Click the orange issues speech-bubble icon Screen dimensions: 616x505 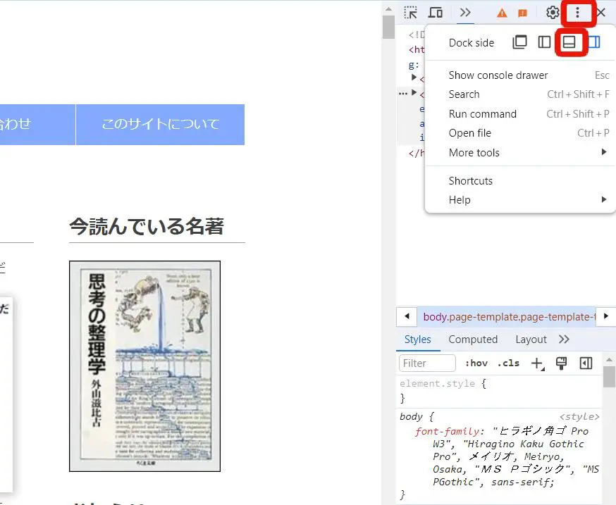(522, 13)
